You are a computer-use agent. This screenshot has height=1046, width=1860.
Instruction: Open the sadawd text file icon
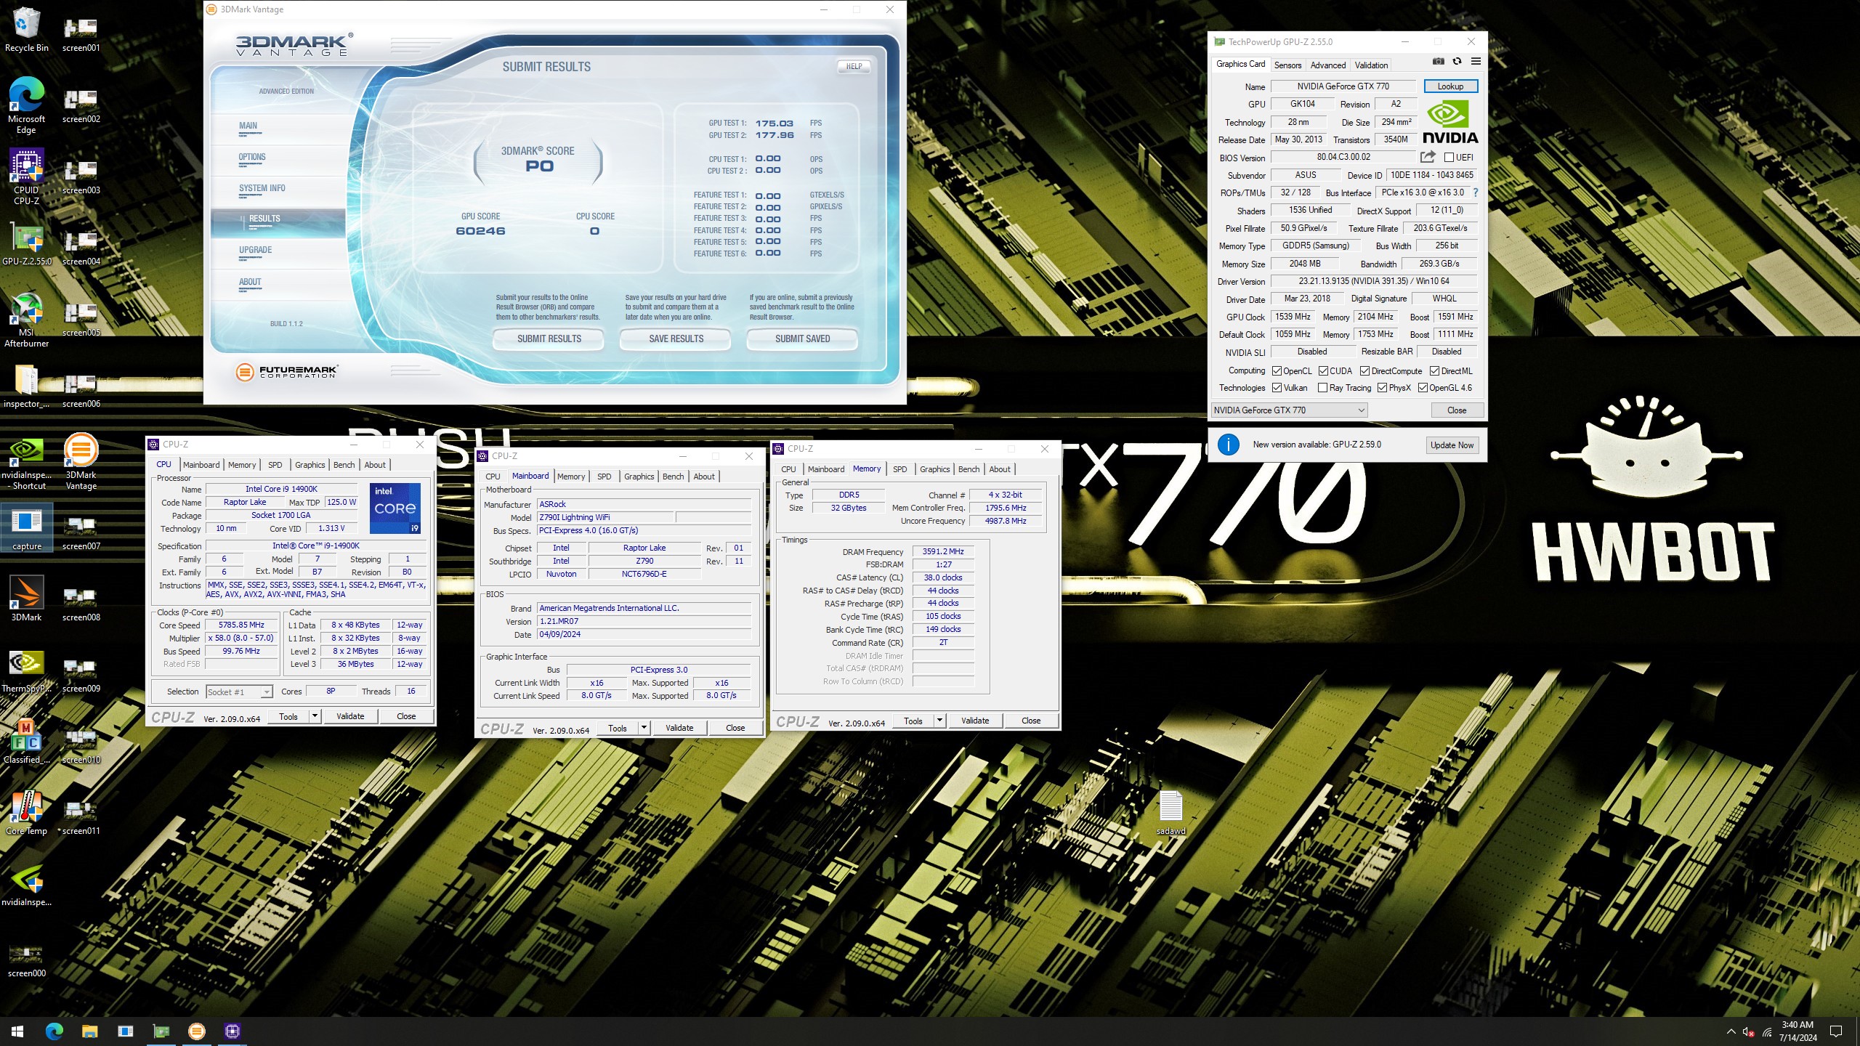(1170, 812)
